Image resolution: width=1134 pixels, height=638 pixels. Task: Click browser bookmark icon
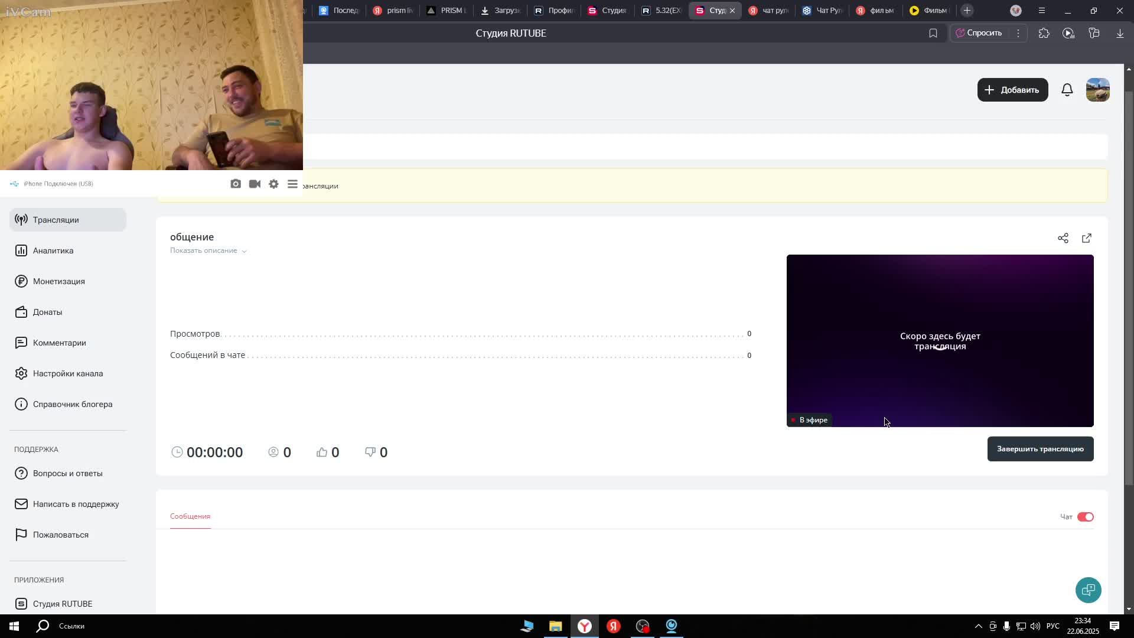[x=933, y=33]
